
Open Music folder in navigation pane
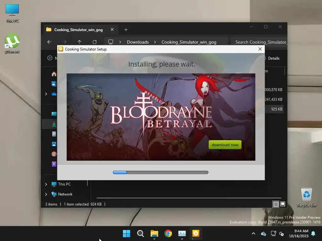point(54,154)
